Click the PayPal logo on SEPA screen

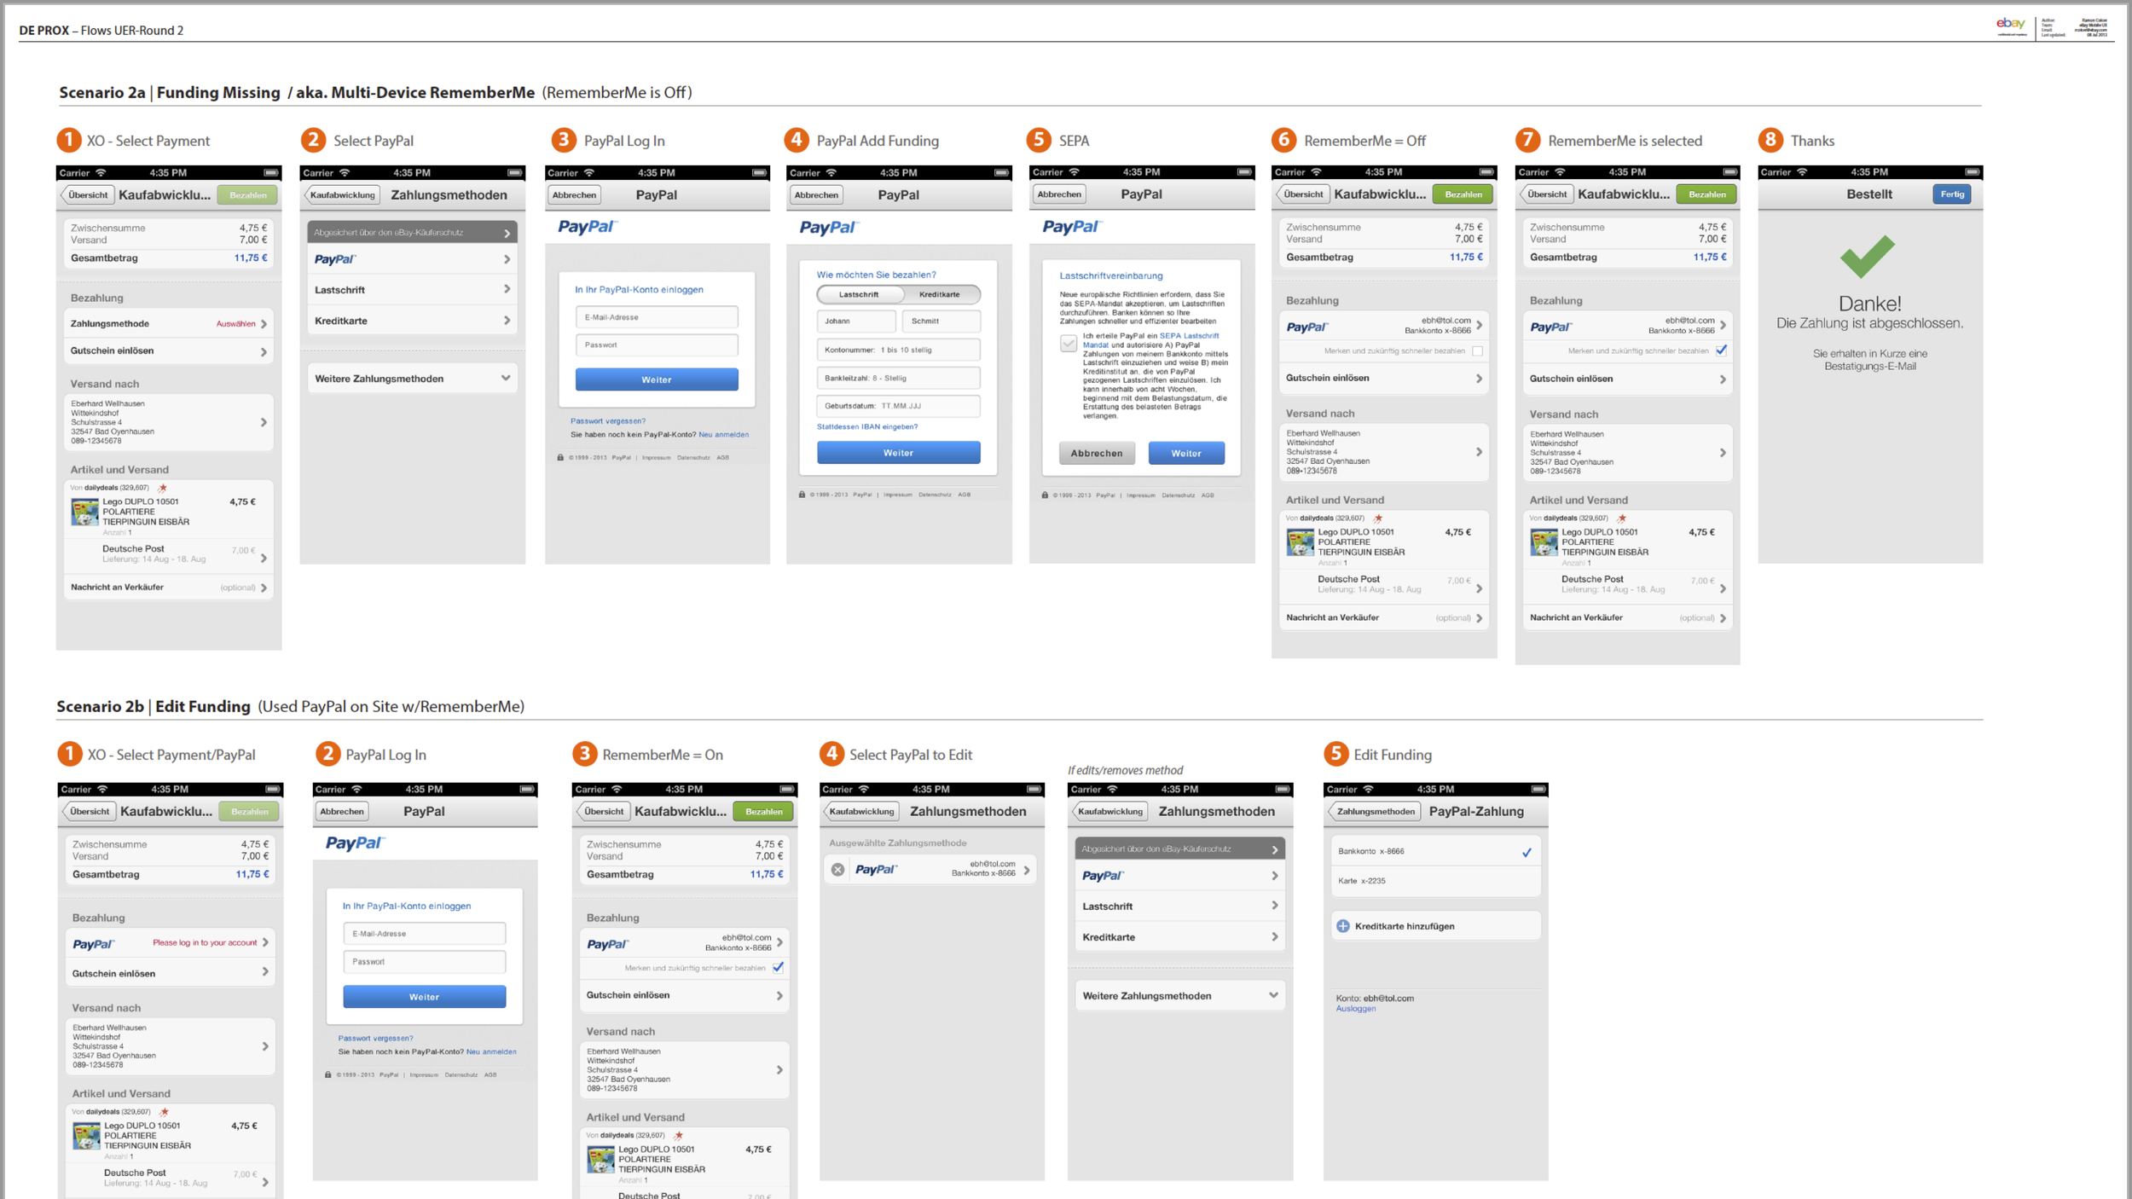[x=1070, y=227]
